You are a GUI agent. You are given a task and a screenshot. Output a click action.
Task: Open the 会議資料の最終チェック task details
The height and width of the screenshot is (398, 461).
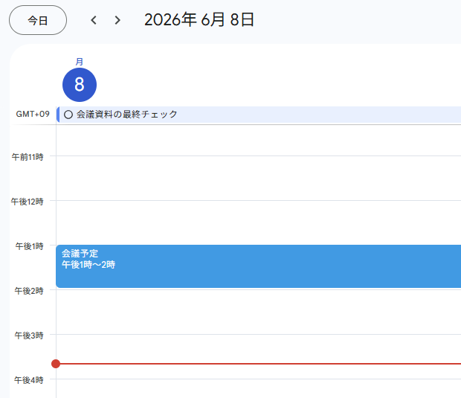coord(259,115)
